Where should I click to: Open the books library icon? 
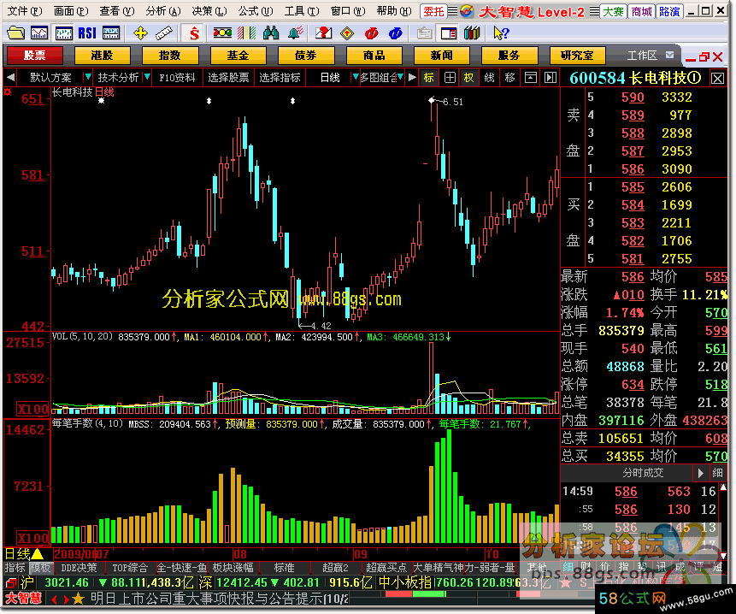472,32
